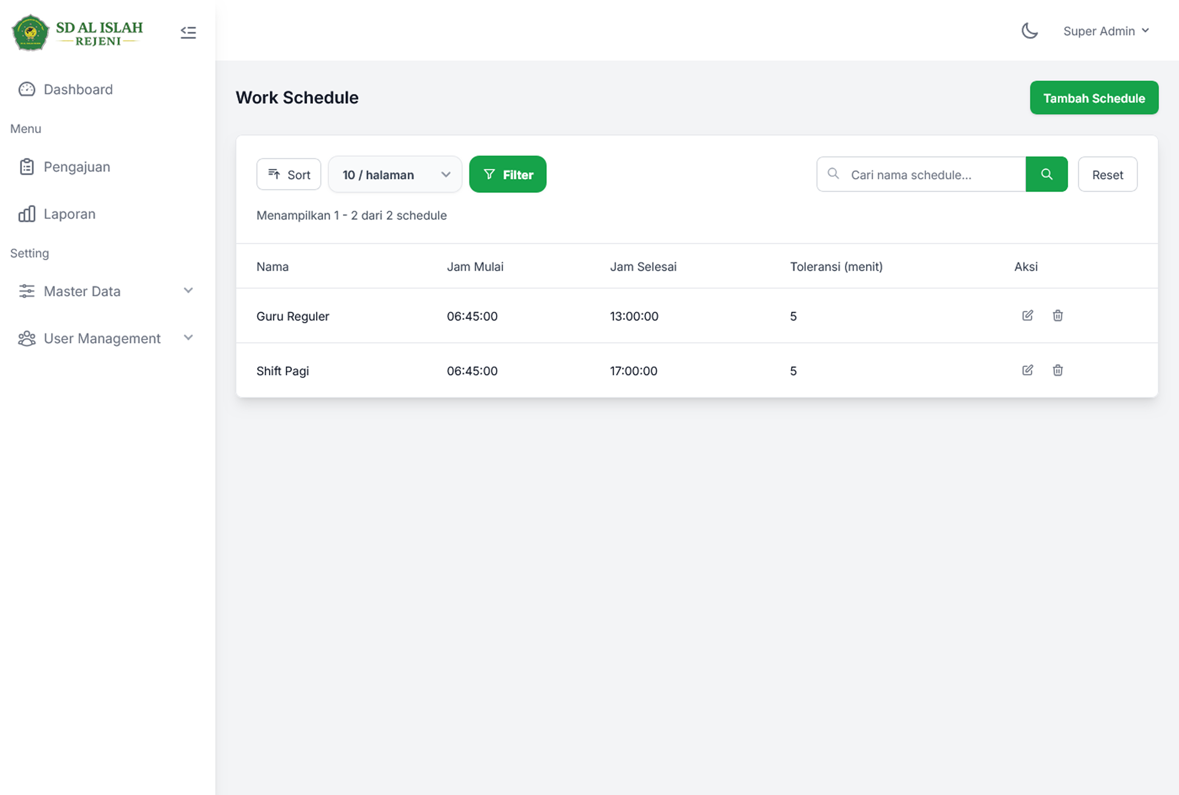Click the Pengajuan clipboard icon

(x=27, y=167)
